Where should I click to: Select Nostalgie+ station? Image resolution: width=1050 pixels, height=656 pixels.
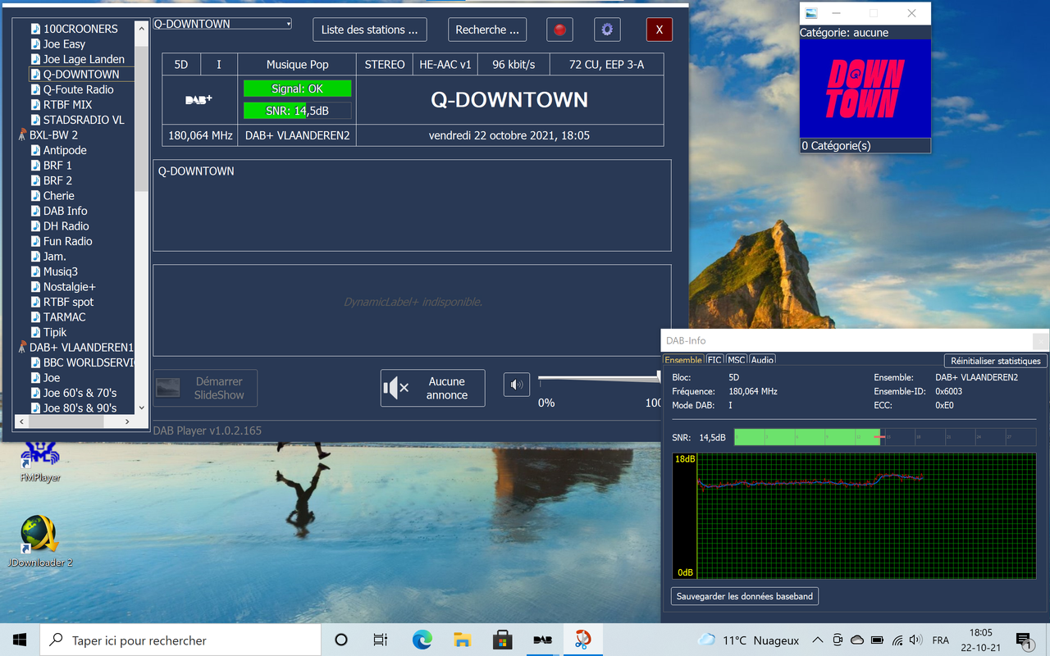[70, 286]
